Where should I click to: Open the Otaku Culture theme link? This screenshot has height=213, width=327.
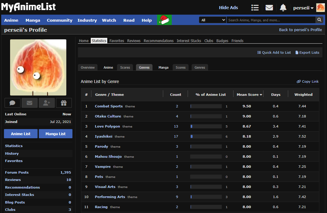(x=108, y=116)
